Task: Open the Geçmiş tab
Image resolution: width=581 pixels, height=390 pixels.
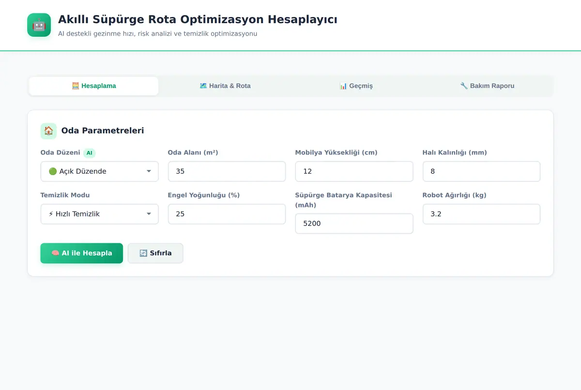Action: pyautogui.click(x=356, y=86)
